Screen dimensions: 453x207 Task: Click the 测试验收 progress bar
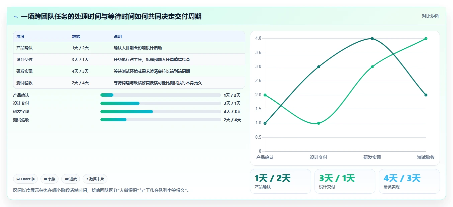point(161,120)
